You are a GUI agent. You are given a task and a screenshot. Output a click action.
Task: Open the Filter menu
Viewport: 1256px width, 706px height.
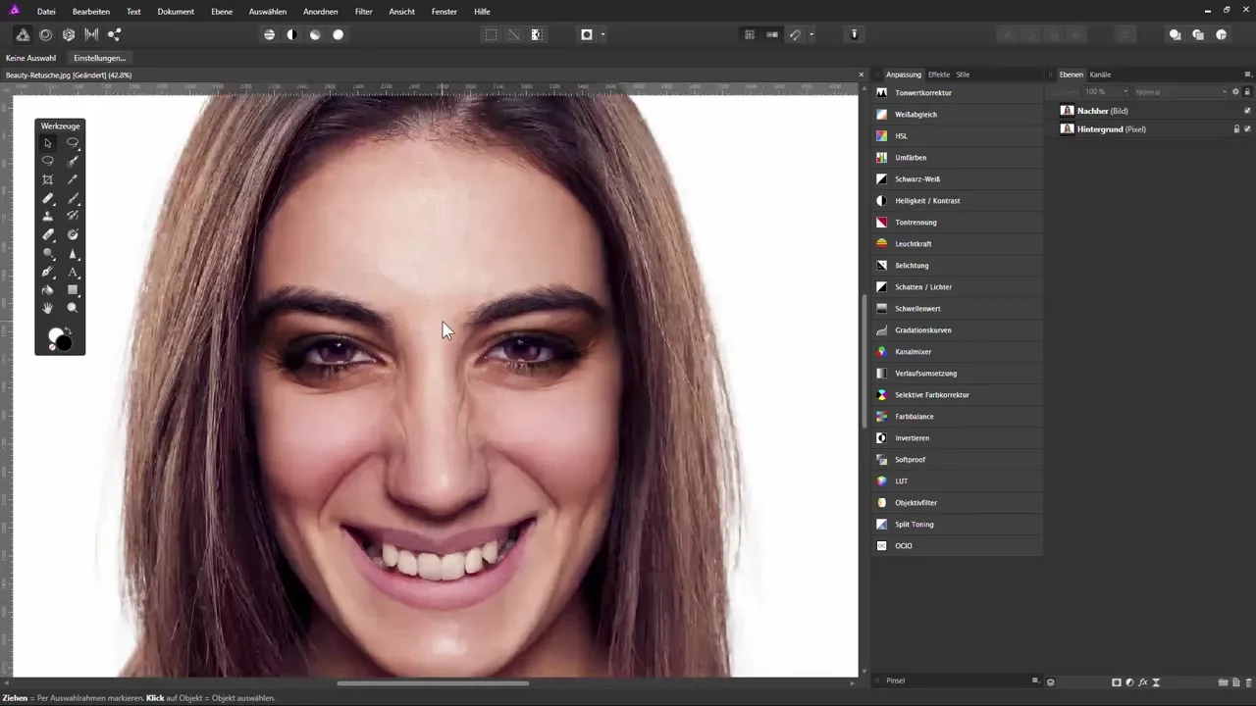click(x=364, y=12)
